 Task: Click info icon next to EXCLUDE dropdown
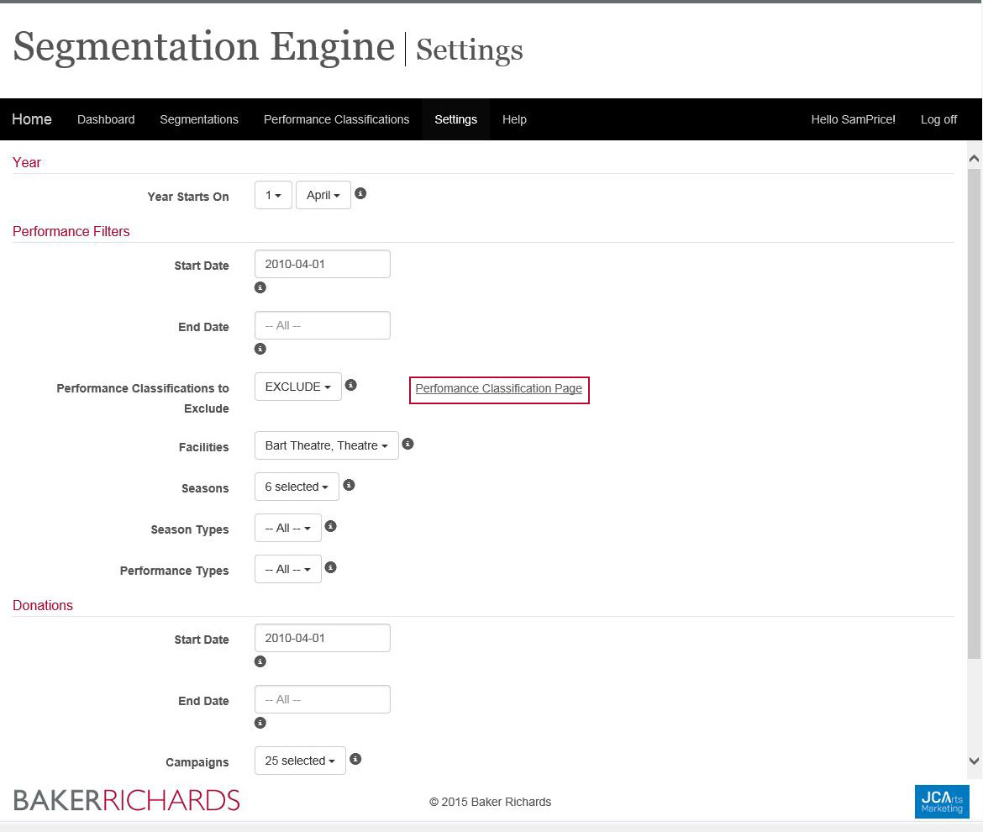coord(351,385)
